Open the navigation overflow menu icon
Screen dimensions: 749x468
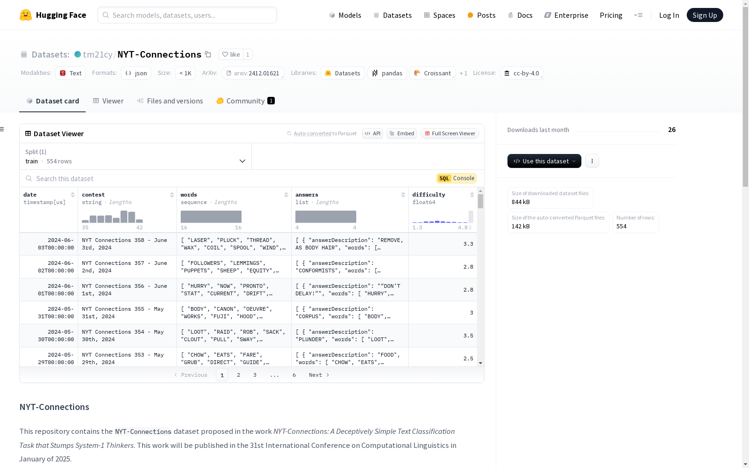click(638, 15)
